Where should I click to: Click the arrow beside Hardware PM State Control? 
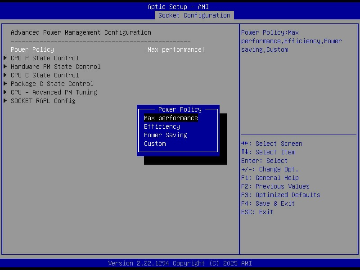click(x=5, y=67)
